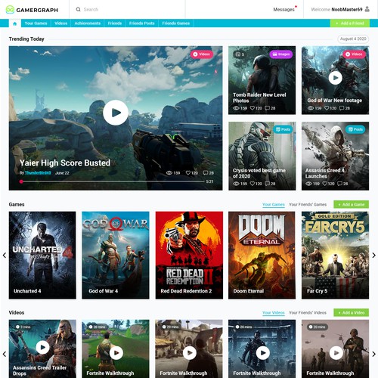Open the Friends Games nav tab

tap(176, 23)
